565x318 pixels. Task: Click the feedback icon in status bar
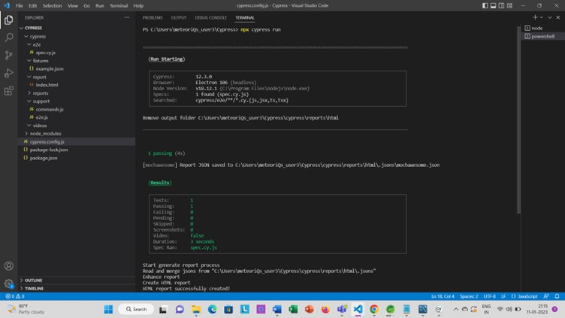point(546,296)
